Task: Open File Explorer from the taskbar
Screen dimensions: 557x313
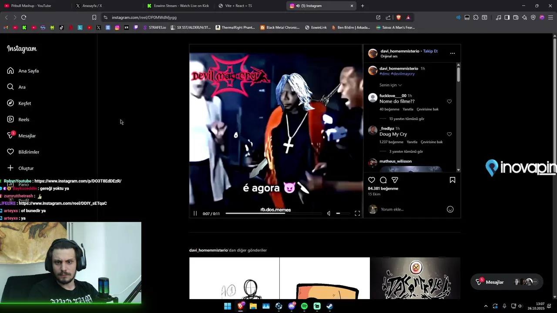Action: 253,306
